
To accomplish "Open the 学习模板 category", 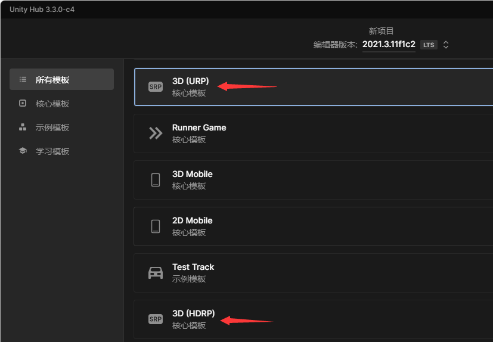I will pos(52,151).
